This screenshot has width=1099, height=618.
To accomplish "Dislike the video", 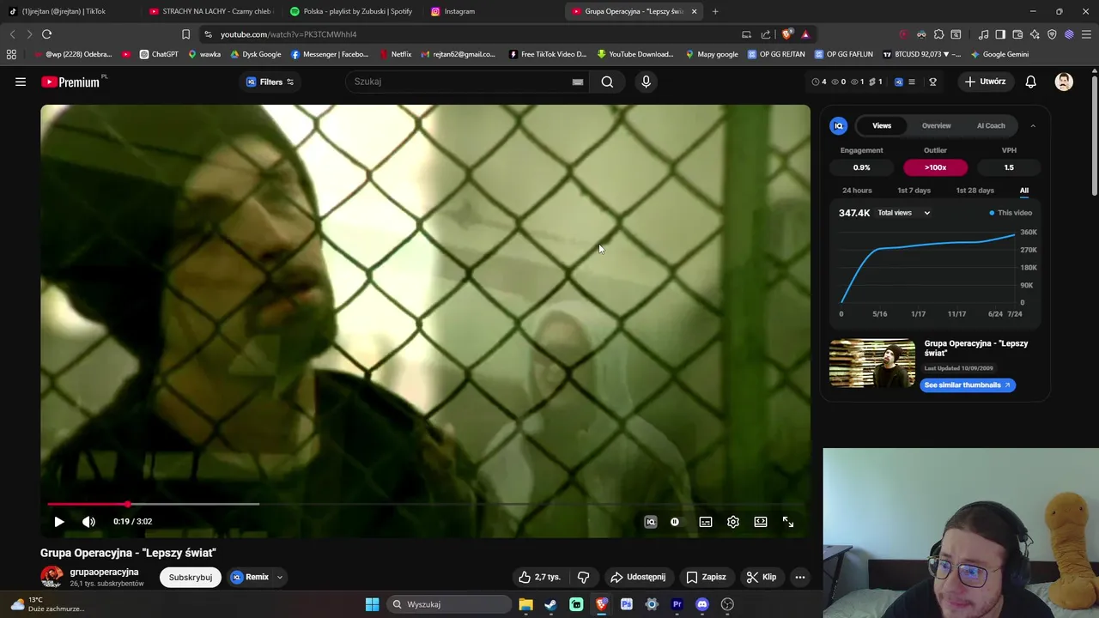I will (x=584, y=577).
